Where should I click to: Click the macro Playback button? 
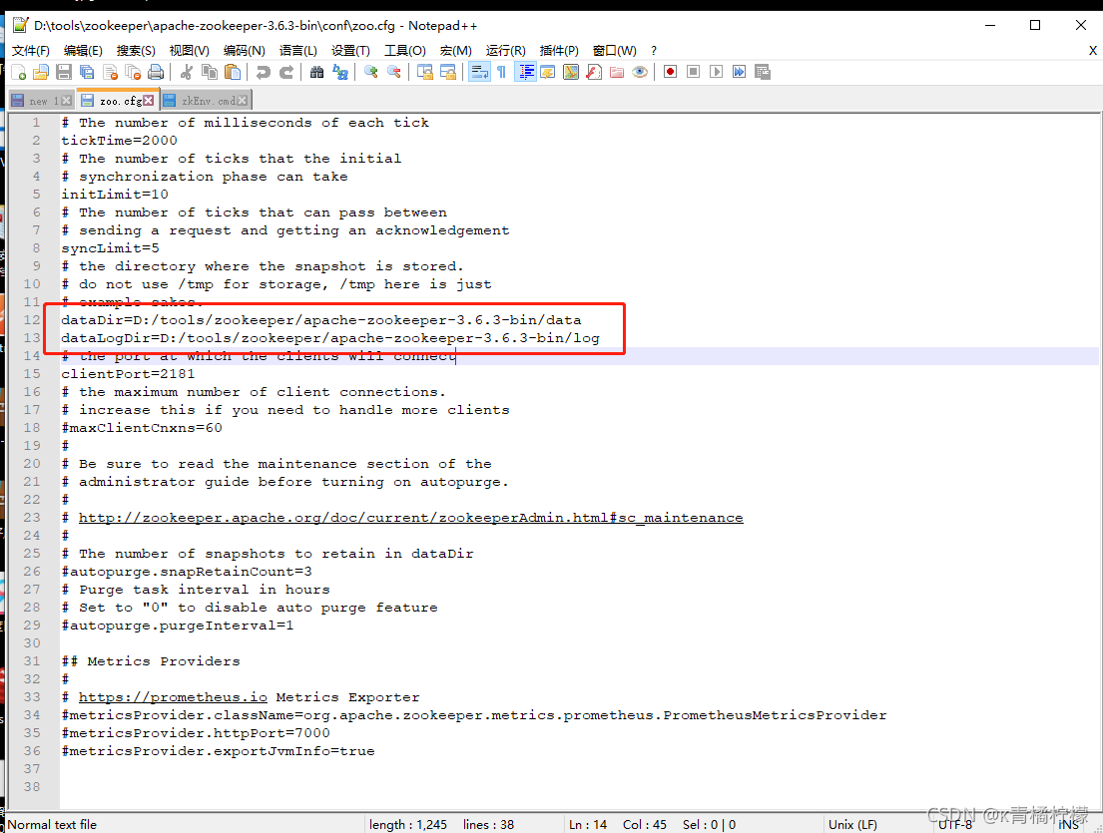click(x=716, y=72)
